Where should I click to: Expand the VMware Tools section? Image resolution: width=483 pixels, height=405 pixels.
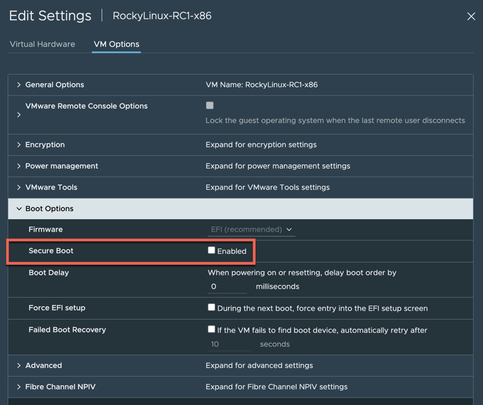[19, 187]
